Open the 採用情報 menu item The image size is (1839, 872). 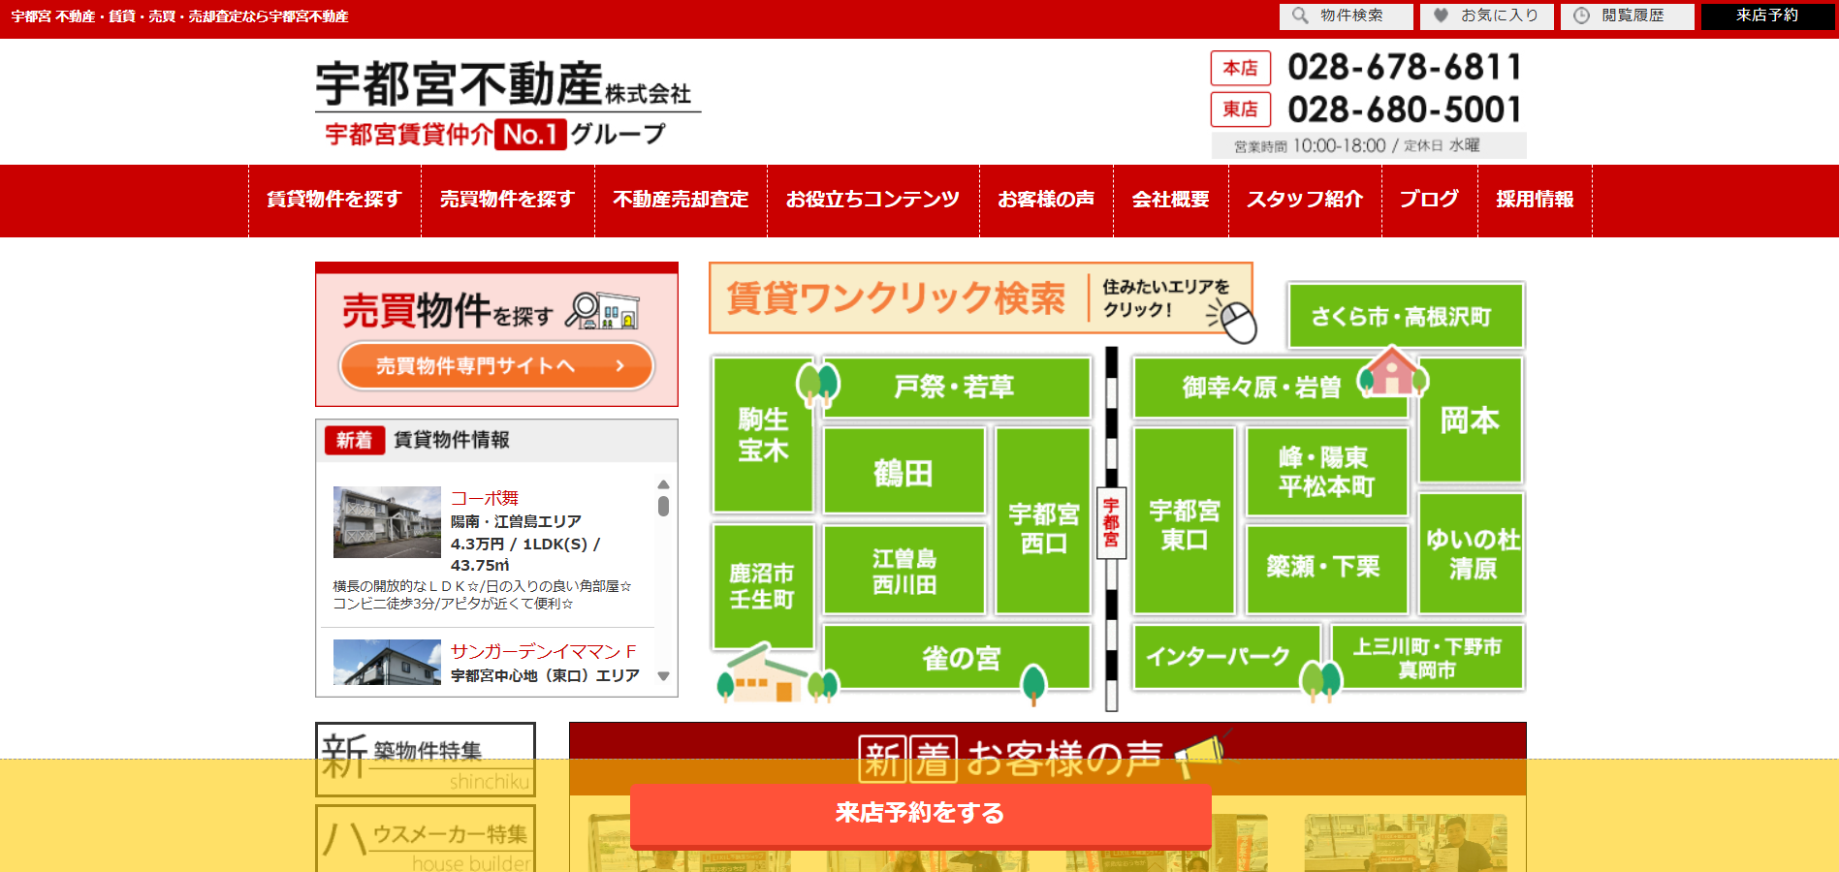[1535, 200]
